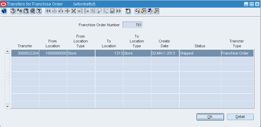Click the To Location Type Store cell
The width and height of the screenshot is (261, 127).
click(x=137, y=53)
